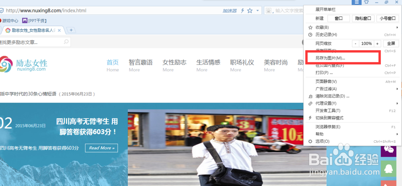Click the 全屏 fullscreen button
The image size is (402, 186).
click(391, 43)
